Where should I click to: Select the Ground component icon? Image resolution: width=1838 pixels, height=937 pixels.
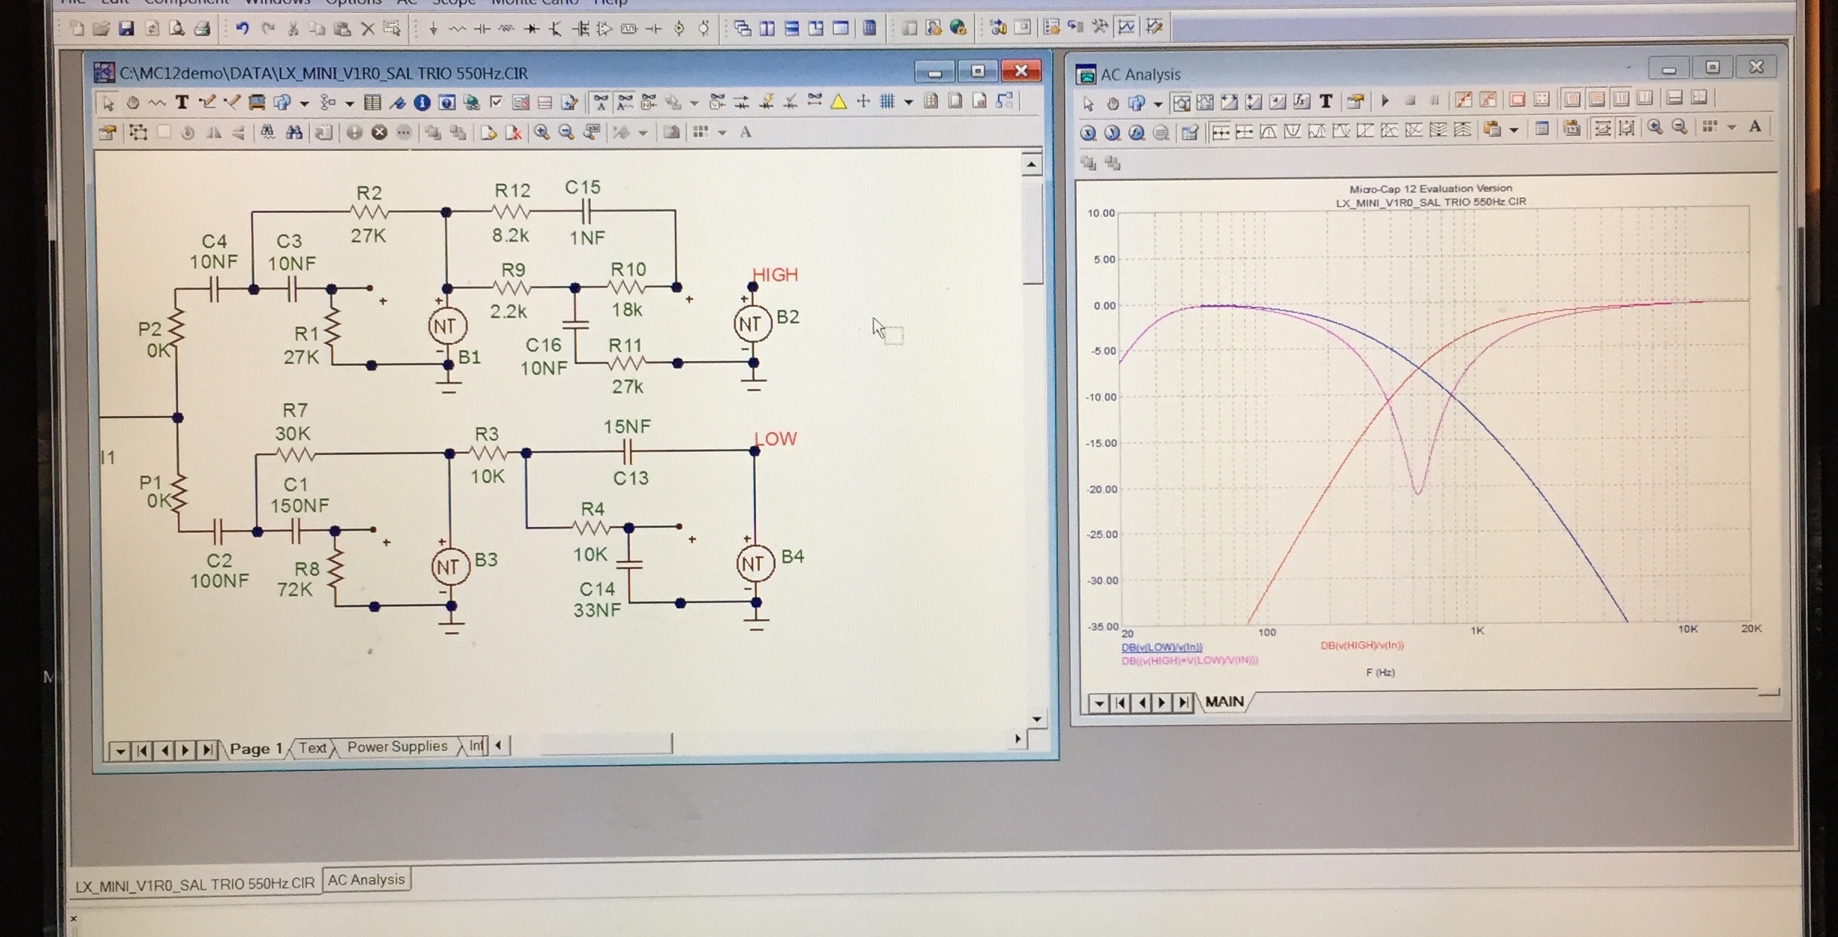(433, 29)
